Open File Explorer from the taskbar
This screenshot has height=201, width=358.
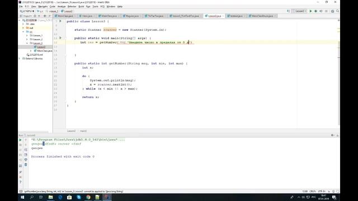pos(51,197)
